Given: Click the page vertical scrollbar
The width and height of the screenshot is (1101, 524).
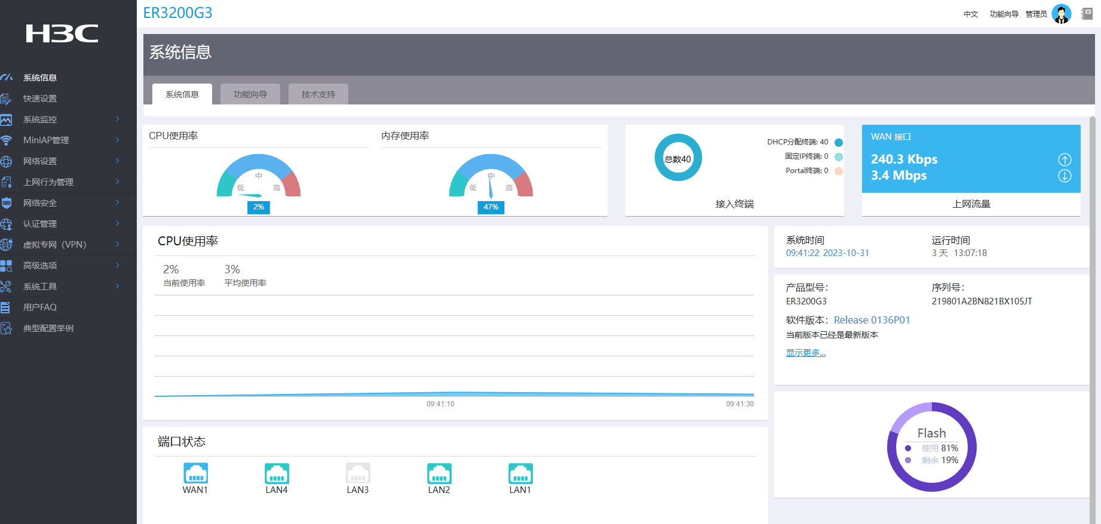Looking at the screenshot, I should coord(1093,298).
